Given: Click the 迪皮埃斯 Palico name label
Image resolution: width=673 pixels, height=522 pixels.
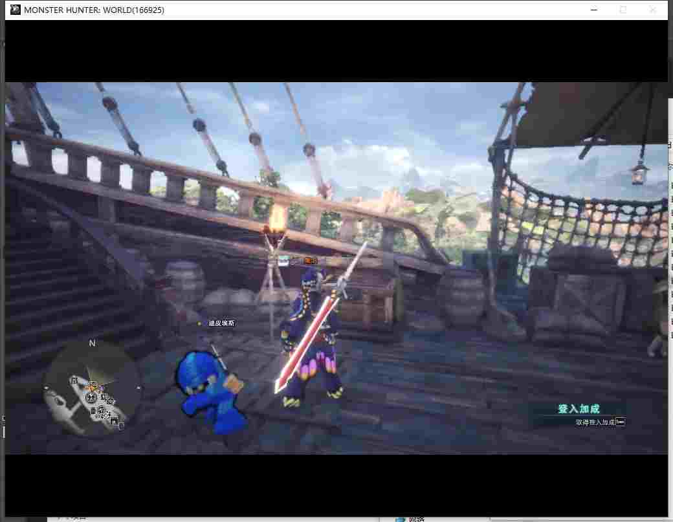Looking at the screenshot, I should [221, 323].
